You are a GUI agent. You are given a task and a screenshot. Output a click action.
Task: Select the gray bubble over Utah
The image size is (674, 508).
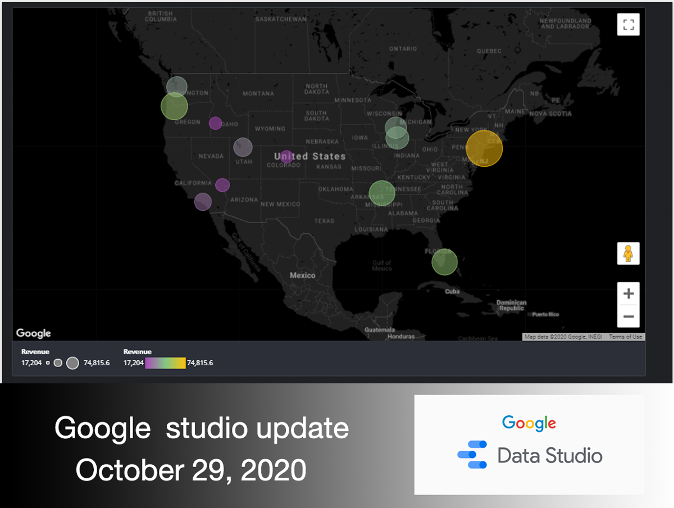(243, 147)
